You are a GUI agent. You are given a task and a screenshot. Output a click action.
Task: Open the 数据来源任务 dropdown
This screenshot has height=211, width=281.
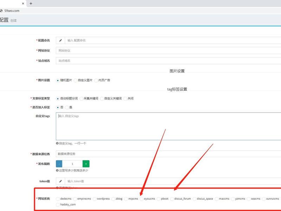(169, 154)
